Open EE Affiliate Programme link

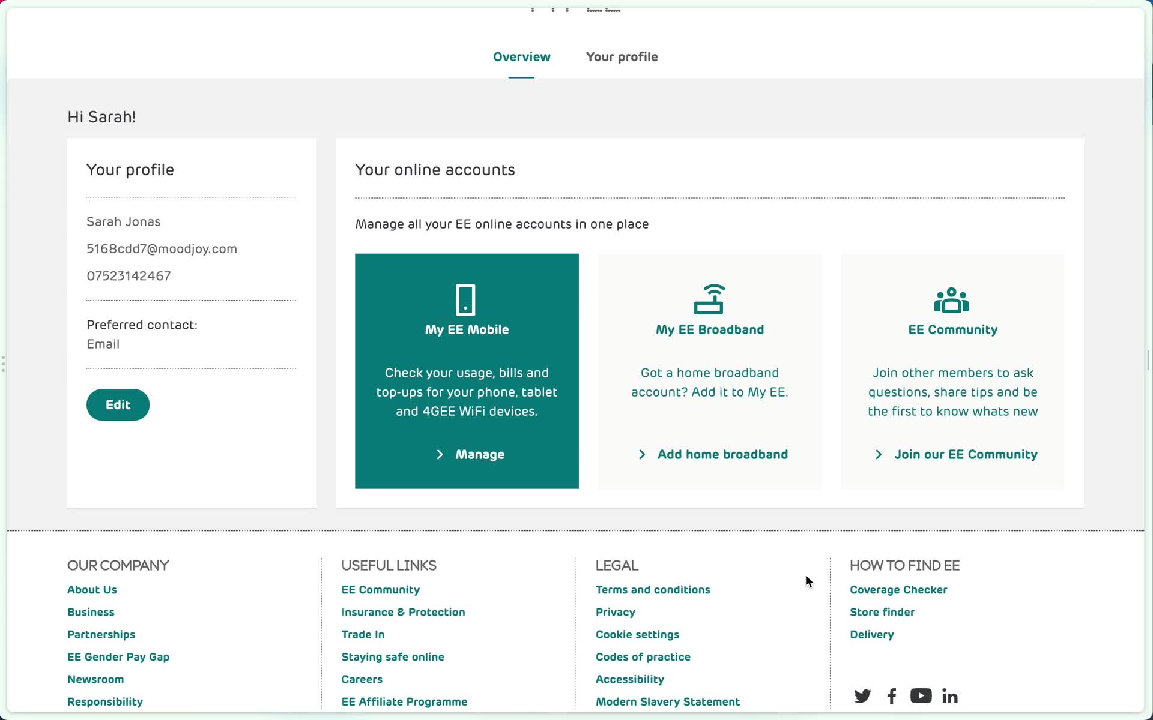pyautogui.click(x=404, y=702)
